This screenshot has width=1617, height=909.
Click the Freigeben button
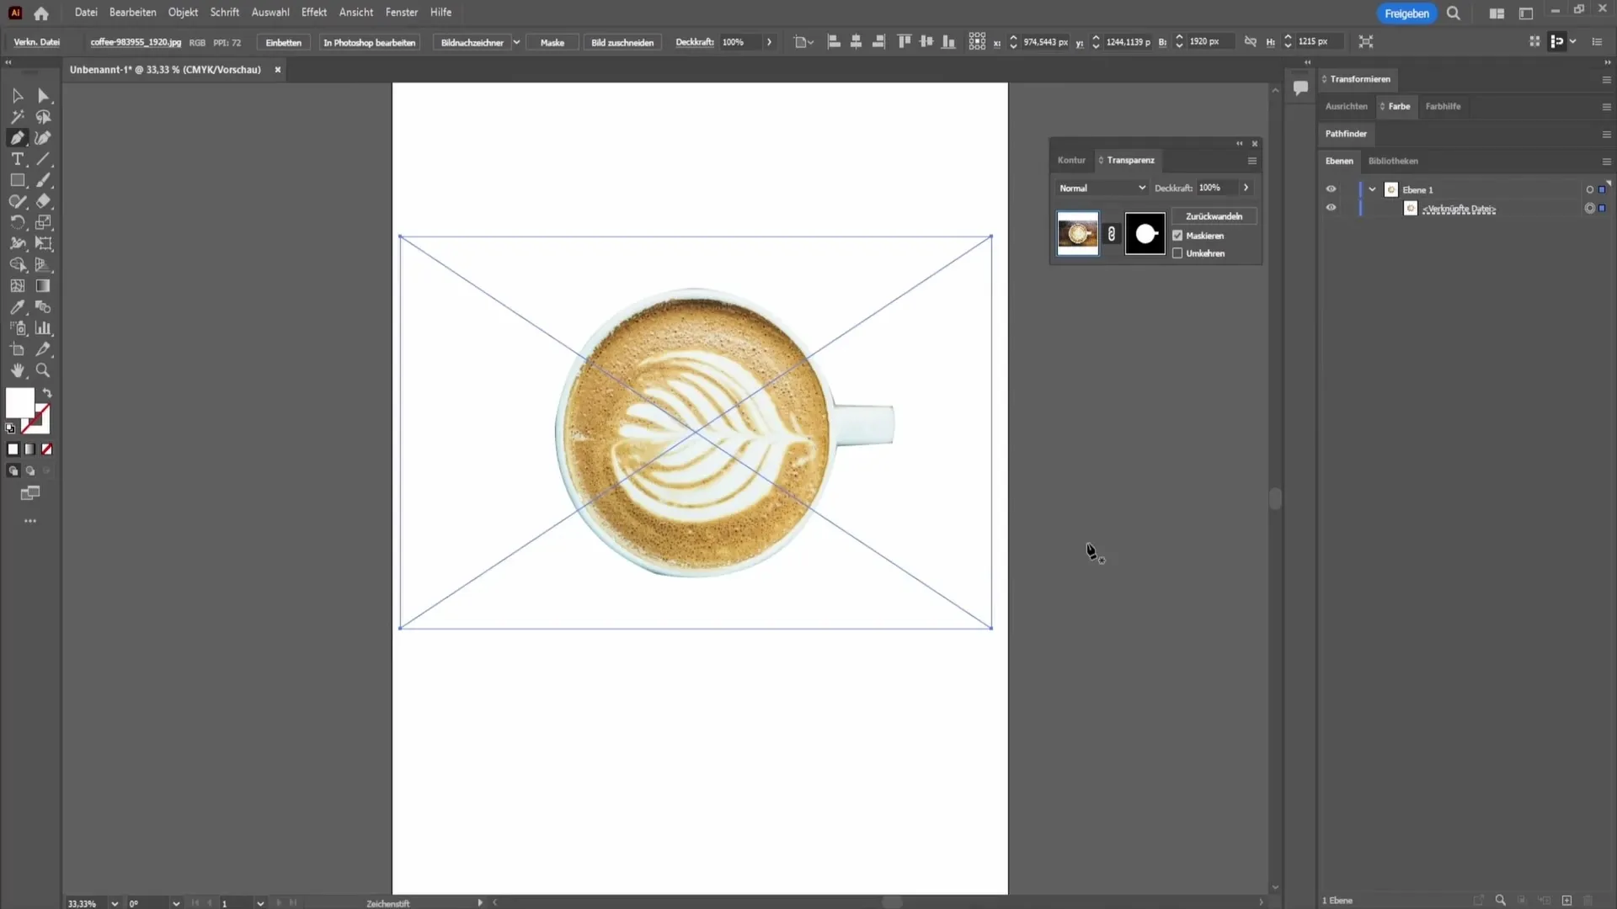click(x=1406, y=13)
